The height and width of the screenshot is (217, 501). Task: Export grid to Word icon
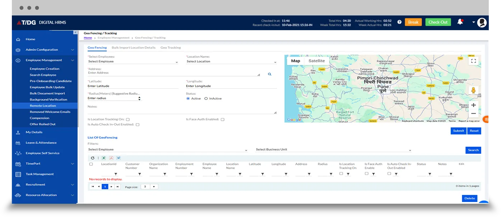118,158
